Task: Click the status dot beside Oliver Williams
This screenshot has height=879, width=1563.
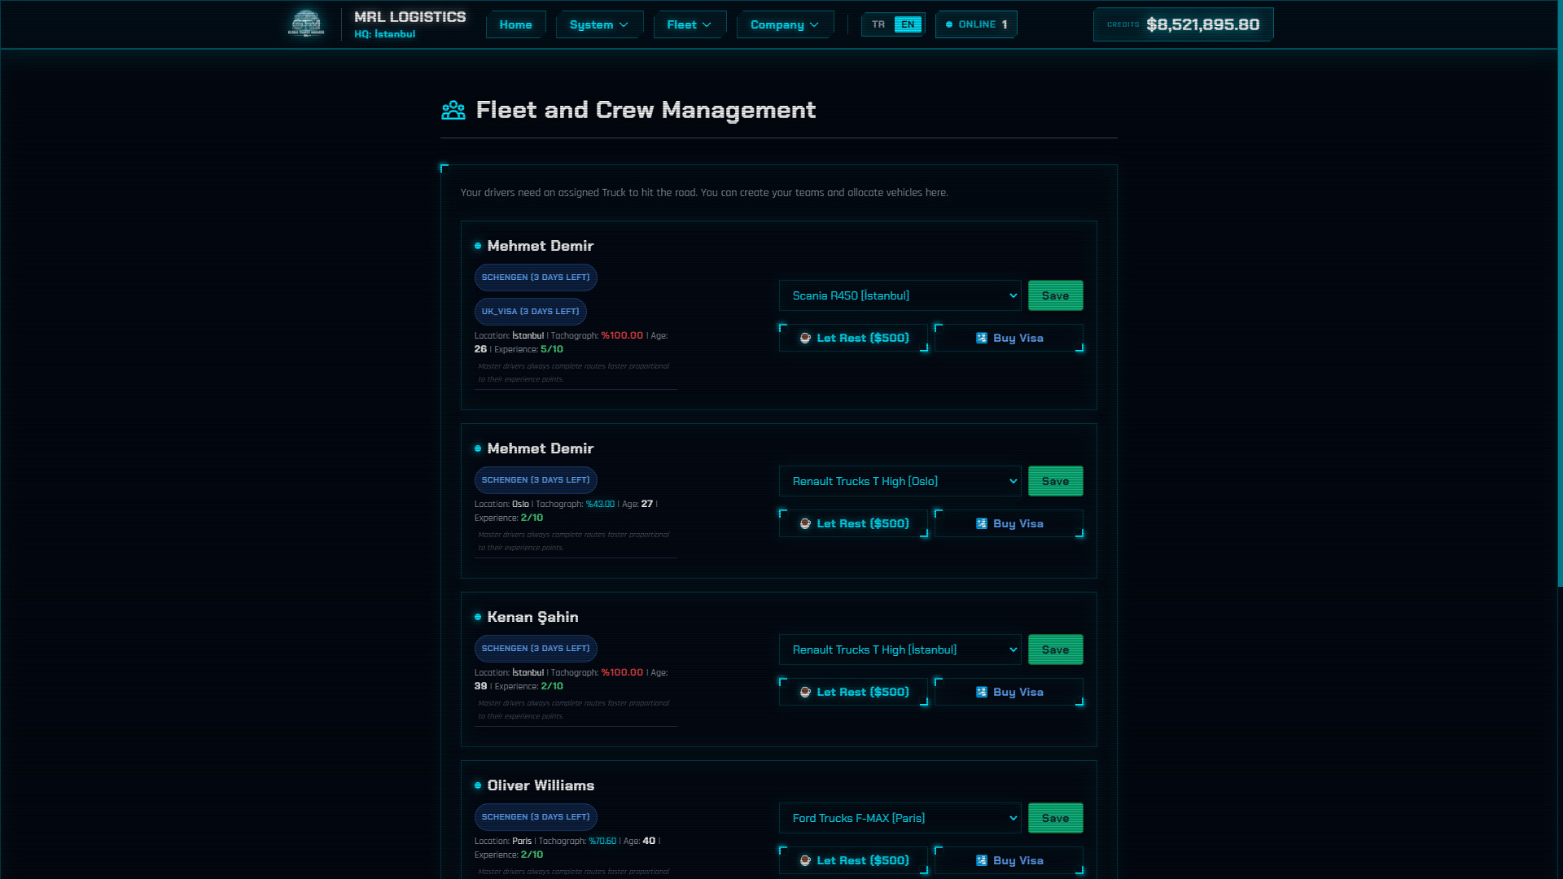Action: pos(478,785)
